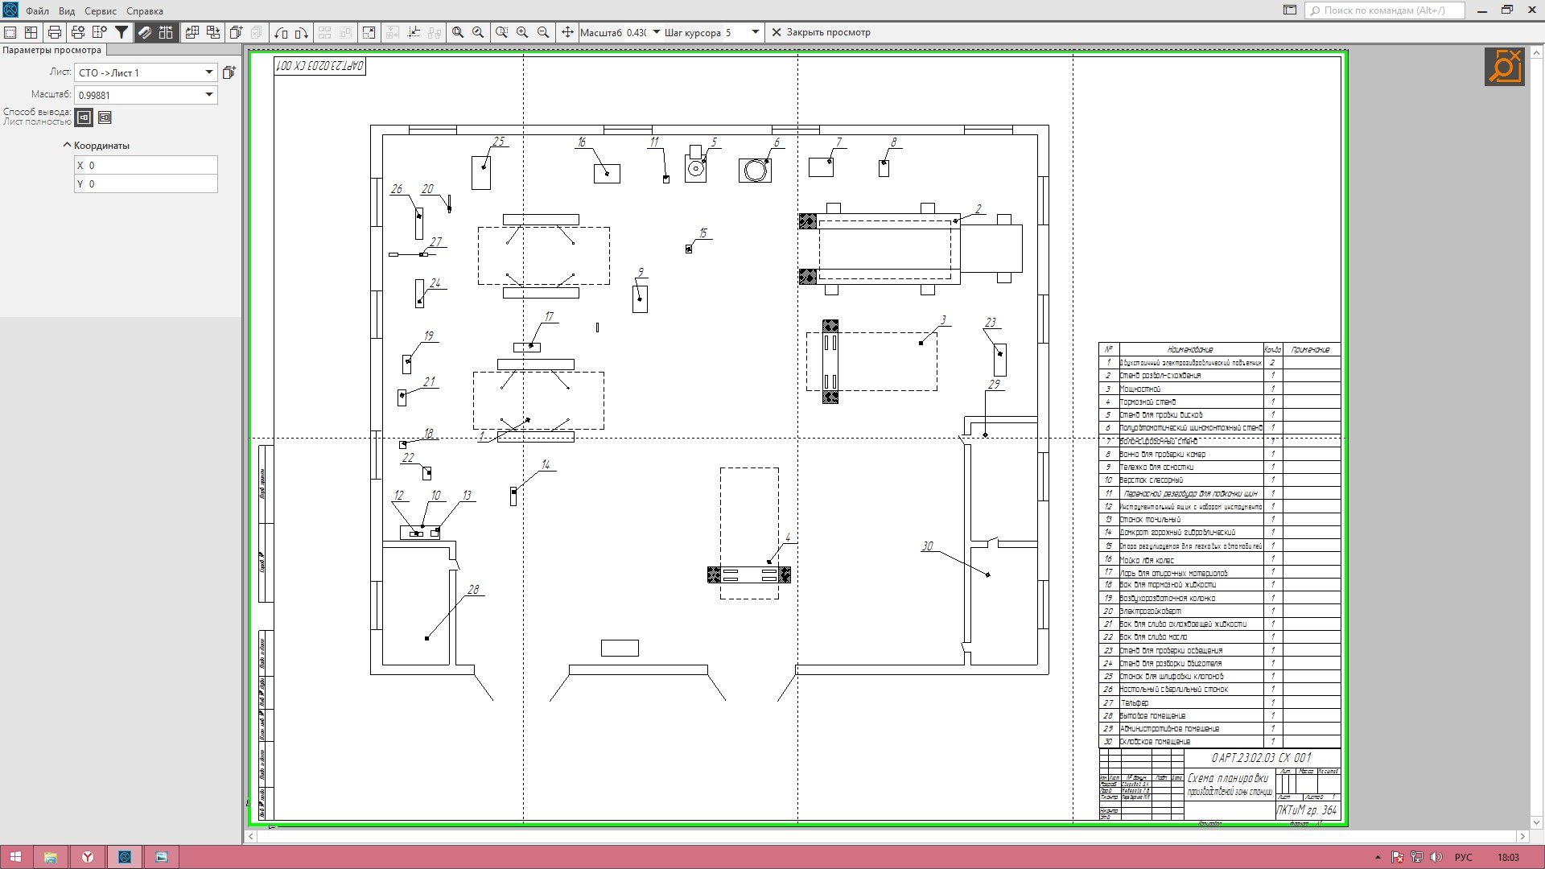Click the rotate sheet counterclockwise icon
The width and height of the screenshot is (1545, 869).
pos(281,32)
